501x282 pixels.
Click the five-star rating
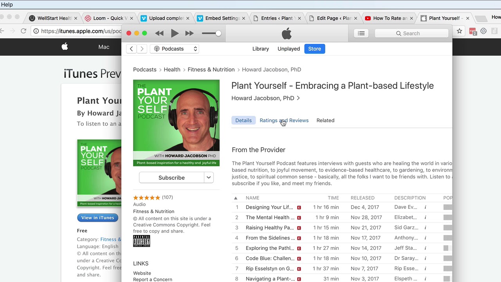[x=147, y=197]
